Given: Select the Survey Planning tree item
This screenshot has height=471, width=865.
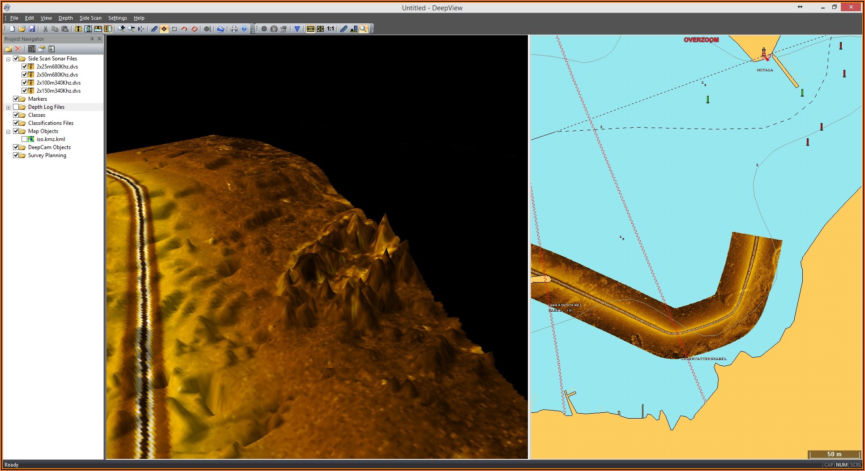Looking at the screenshot, I should 47,155.
